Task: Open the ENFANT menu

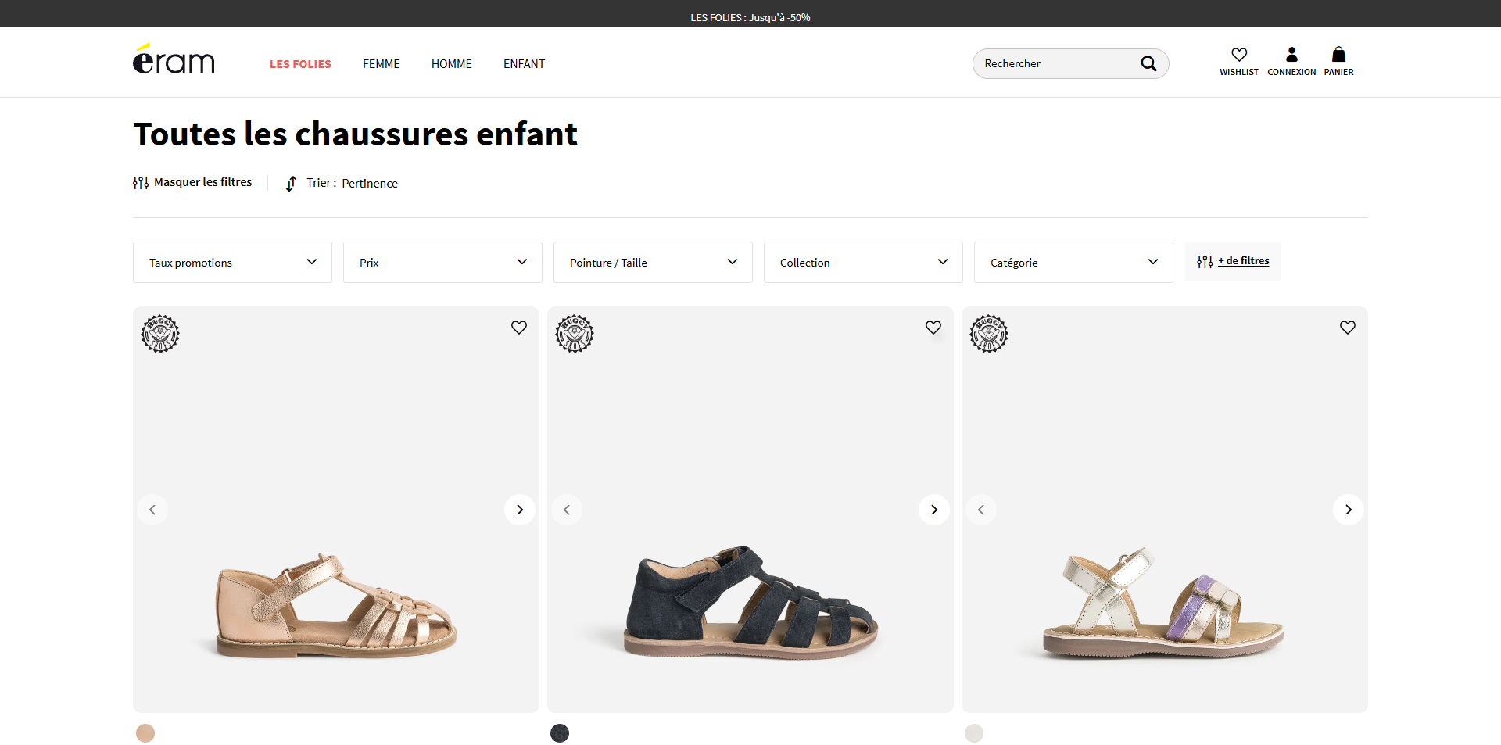Action: point(524,64)
